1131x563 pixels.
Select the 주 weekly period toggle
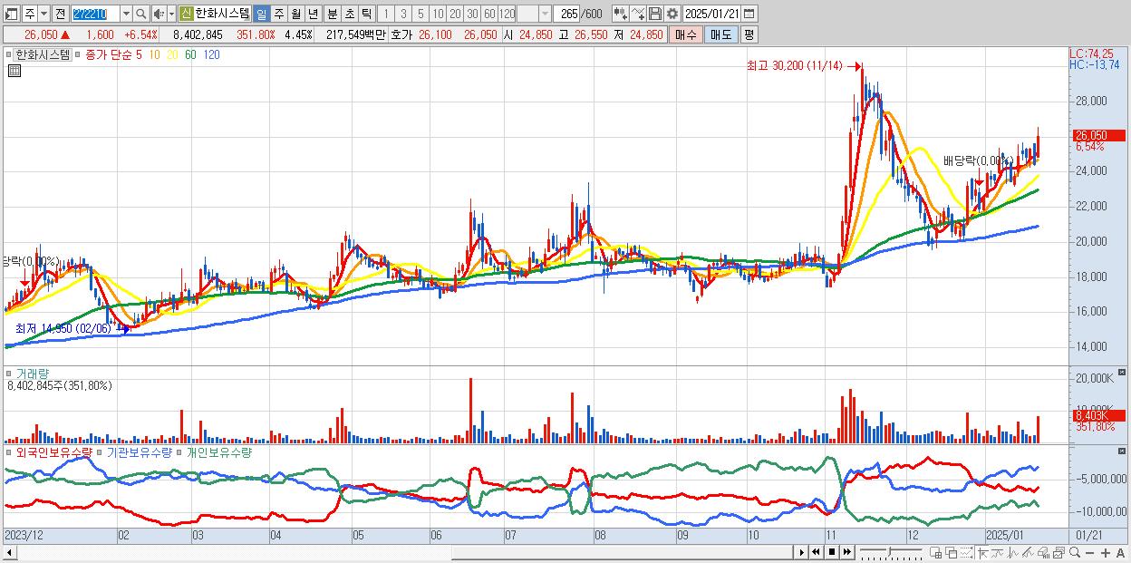(x=278, y=14)
